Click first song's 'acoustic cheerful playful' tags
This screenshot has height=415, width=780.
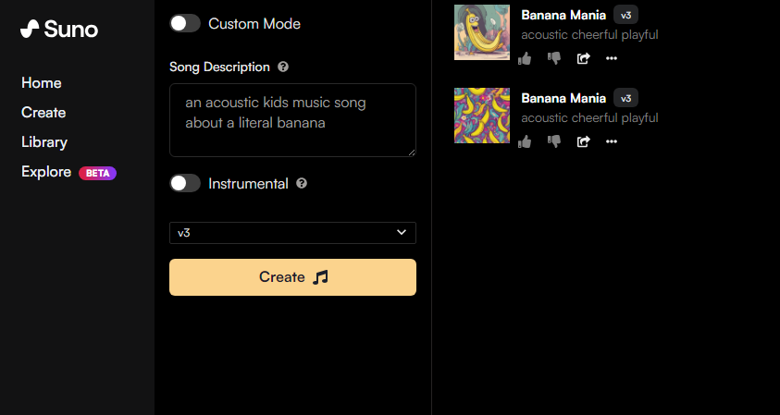(589, 35)
